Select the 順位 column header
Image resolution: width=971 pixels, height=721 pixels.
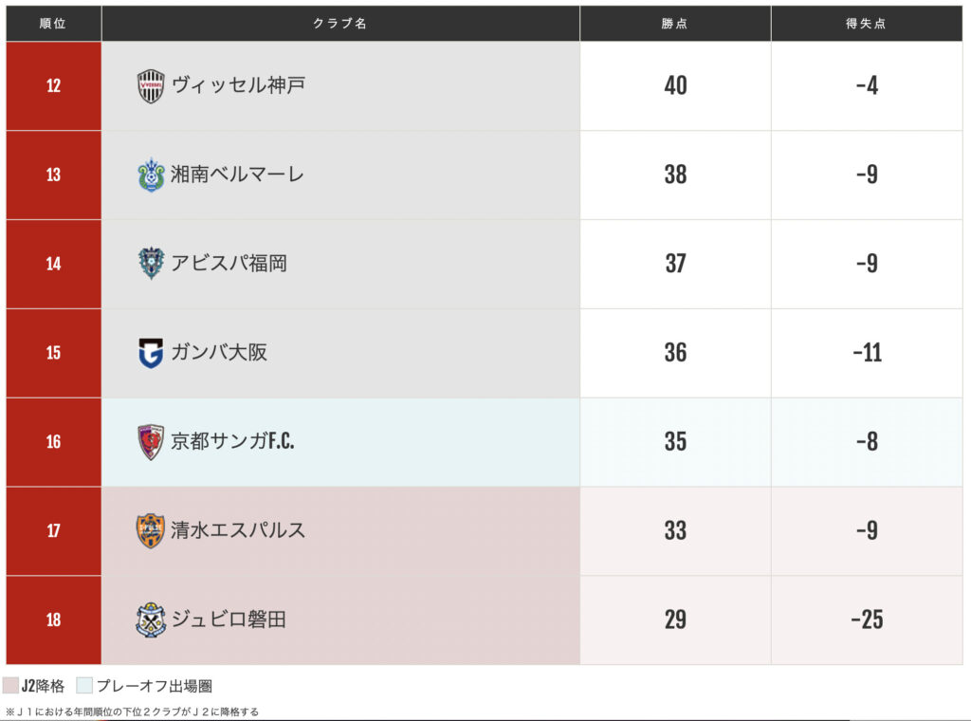point(53,24)
